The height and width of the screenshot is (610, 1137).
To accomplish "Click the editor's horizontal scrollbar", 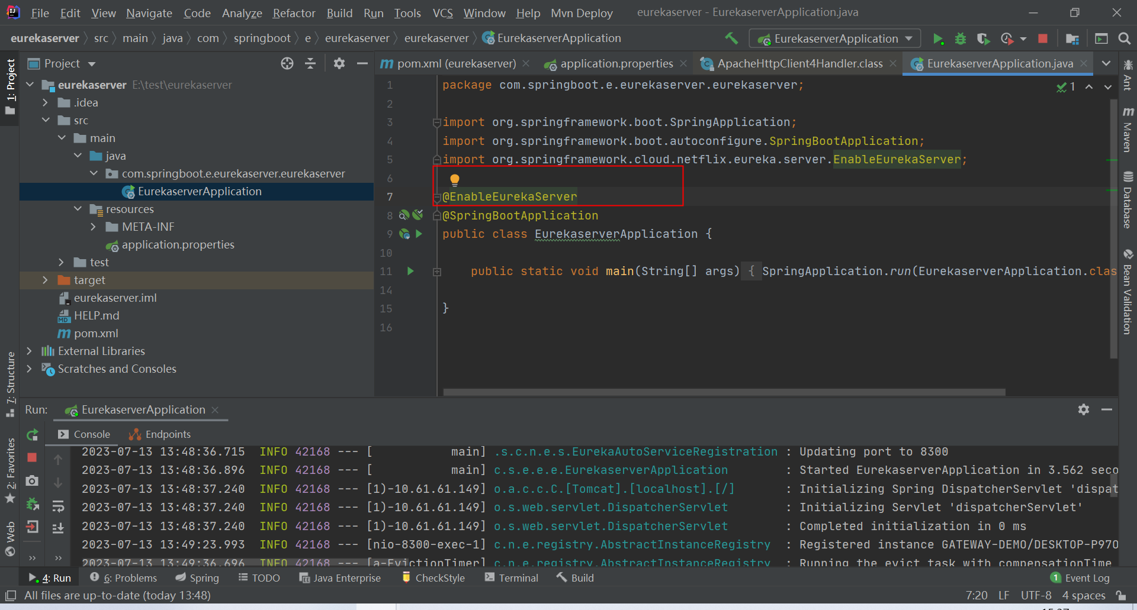I will 724,392.
